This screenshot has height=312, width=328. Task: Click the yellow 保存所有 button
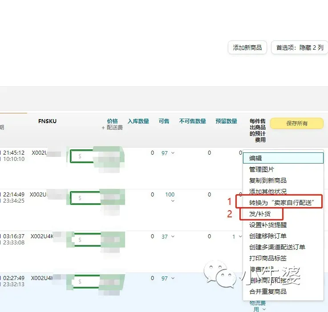click(297, 124)
